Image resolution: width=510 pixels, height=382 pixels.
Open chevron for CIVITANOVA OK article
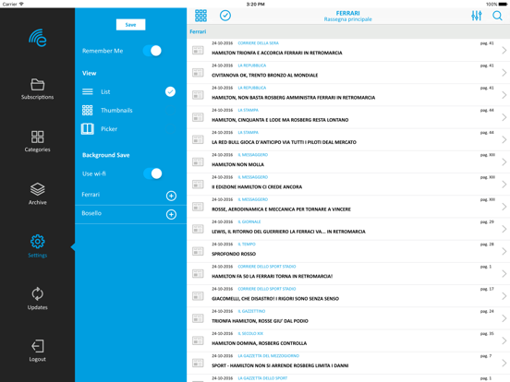tap(504, 73)
